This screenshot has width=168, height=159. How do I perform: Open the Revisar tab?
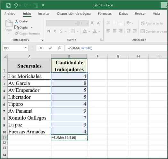[x=140, y=13]
